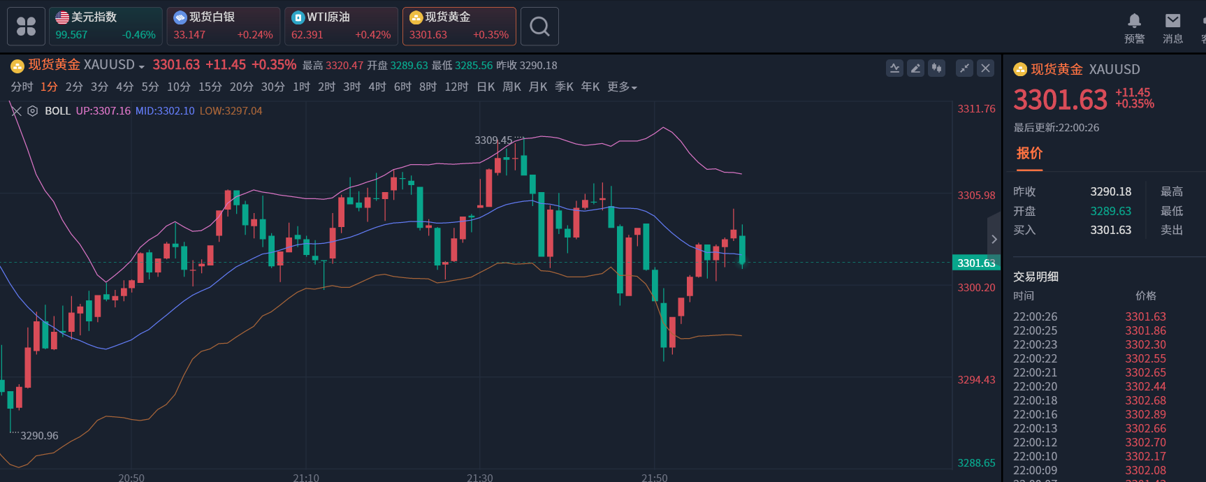
Task: Open the 预警 alert bell
Action: [x=1134, y=28]
